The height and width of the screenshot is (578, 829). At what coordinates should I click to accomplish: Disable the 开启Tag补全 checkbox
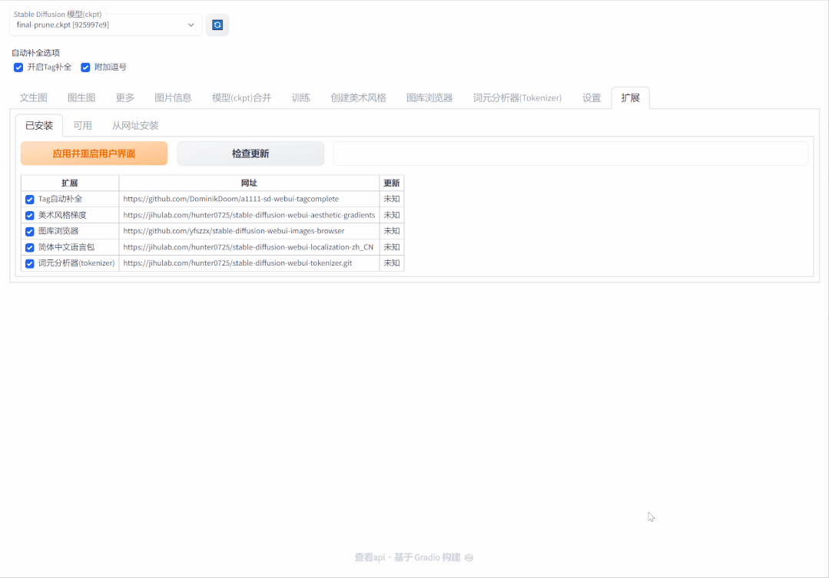point(18,68)
